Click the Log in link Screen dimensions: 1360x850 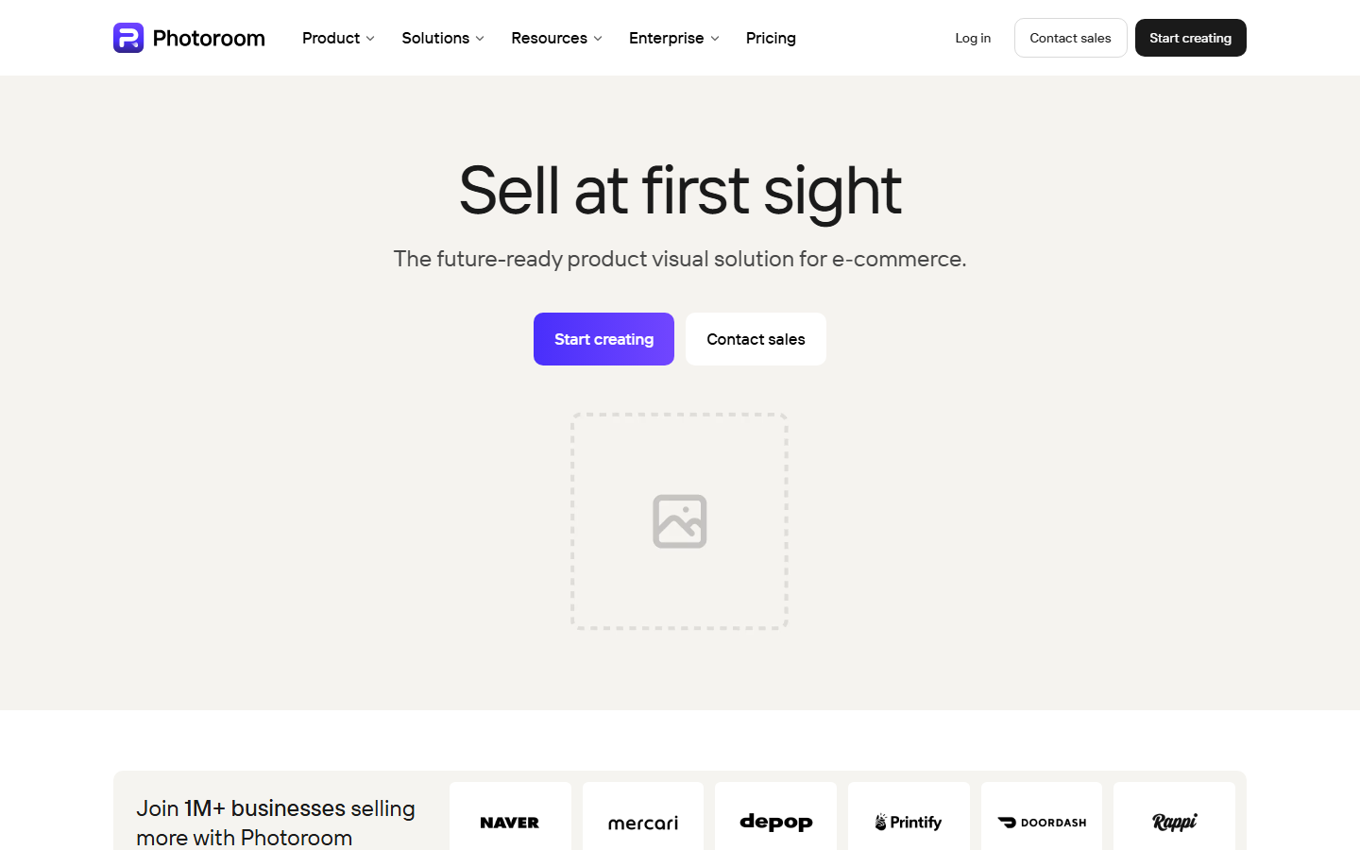[x=973, y=38]
